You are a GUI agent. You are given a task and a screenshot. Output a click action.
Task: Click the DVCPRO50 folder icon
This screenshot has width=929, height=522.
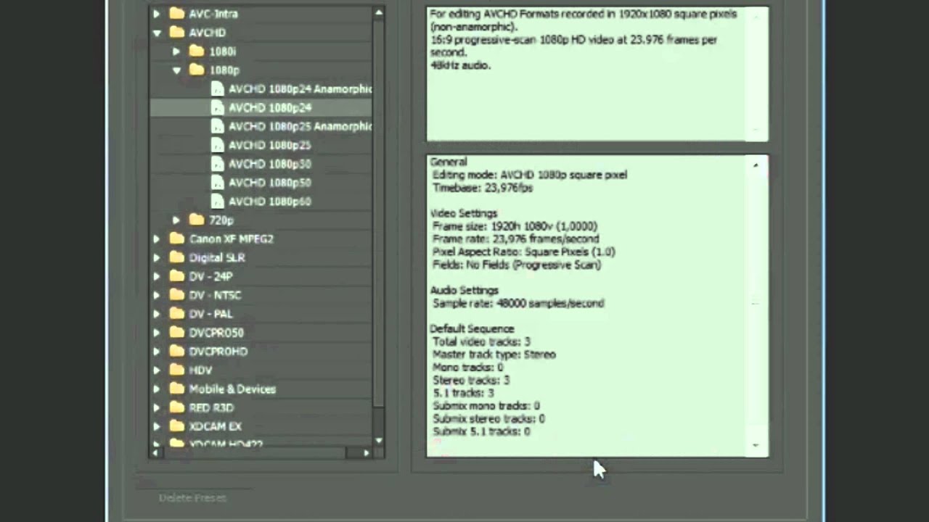point(177,332)
